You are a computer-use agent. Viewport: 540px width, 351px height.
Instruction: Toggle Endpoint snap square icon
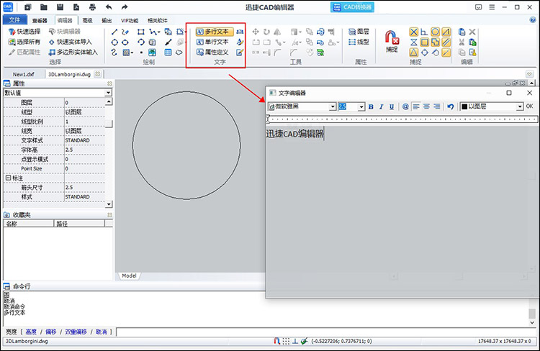click(x=425, y=42)
